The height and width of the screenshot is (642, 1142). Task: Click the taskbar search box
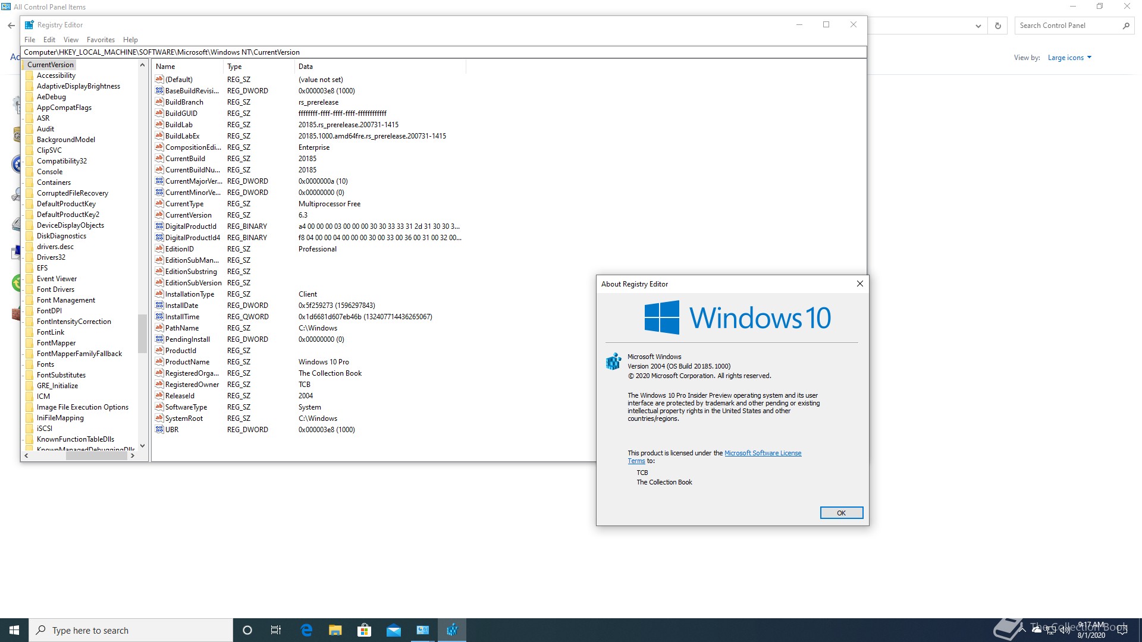[131, 630]
